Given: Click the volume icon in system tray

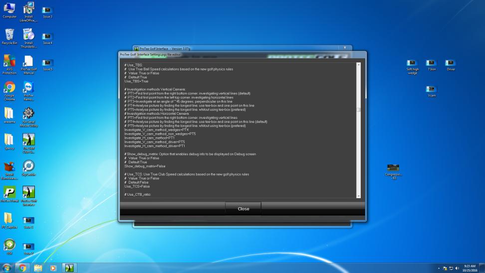Looking at the screenshot, I should click(x=457, y=269).
